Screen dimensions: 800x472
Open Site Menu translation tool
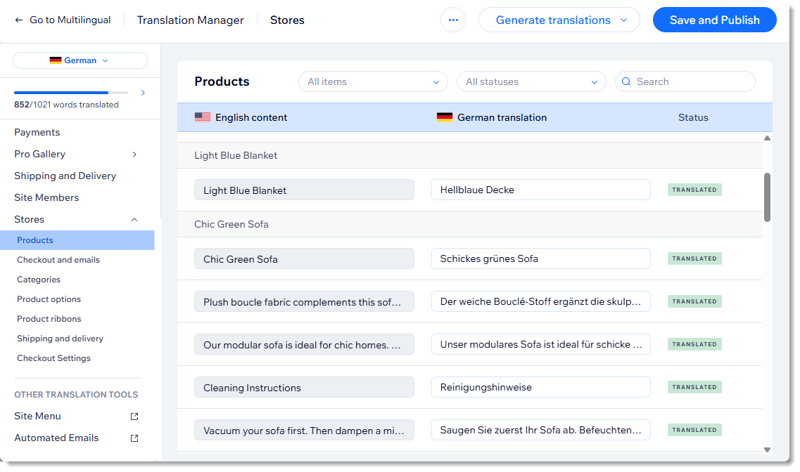(x=38, y=416)
